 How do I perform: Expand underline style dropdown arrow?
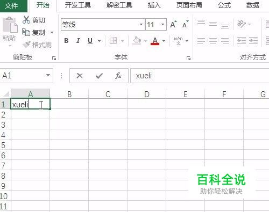99,41
